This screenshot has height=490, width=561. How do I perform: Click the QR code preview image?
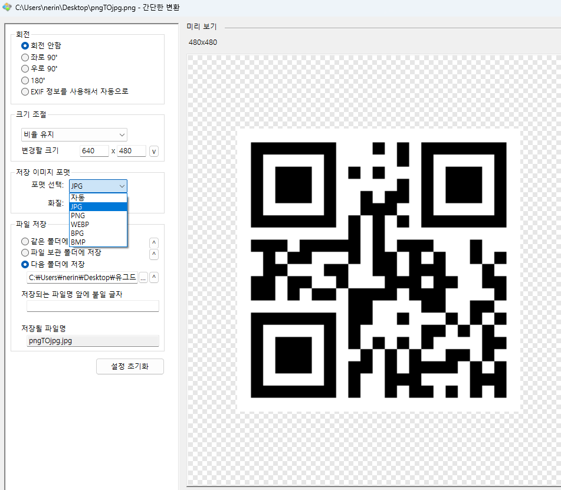coord(379,270)
